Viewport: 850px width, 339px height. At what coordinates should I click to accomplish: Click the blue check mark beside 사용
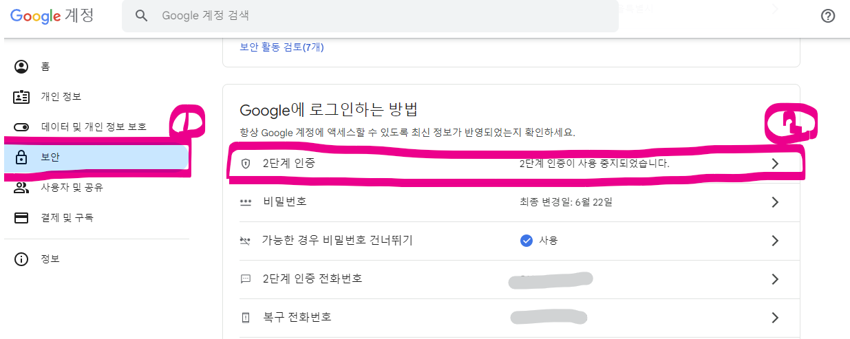(x=527, y=241)
